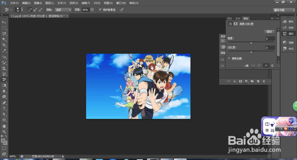Open the 限制 dropdown showing 连续

pos(63,10)
